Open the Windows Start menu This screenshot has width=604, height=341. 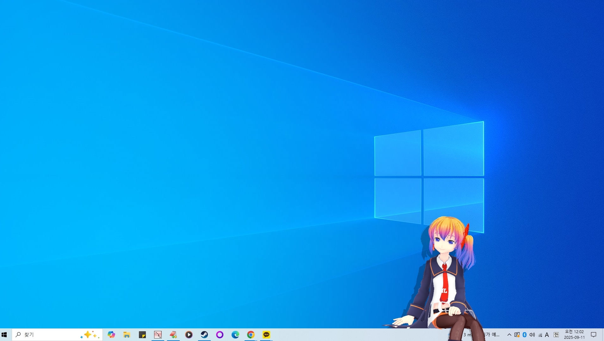pyautogui.click(x=4, y=335)
